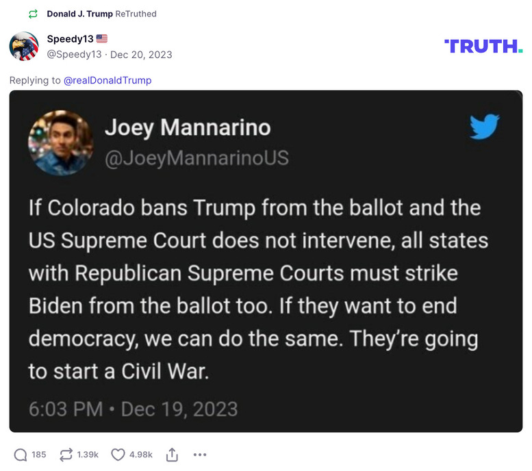Screen dimensions: 532x471
Task: Click the reply speech bubble icon
Action: 21,455
